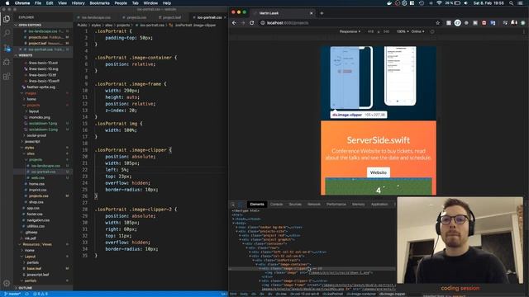529x297 pixels.
Task: Select the Elements tab in DevTools
Action: (257, 205)
